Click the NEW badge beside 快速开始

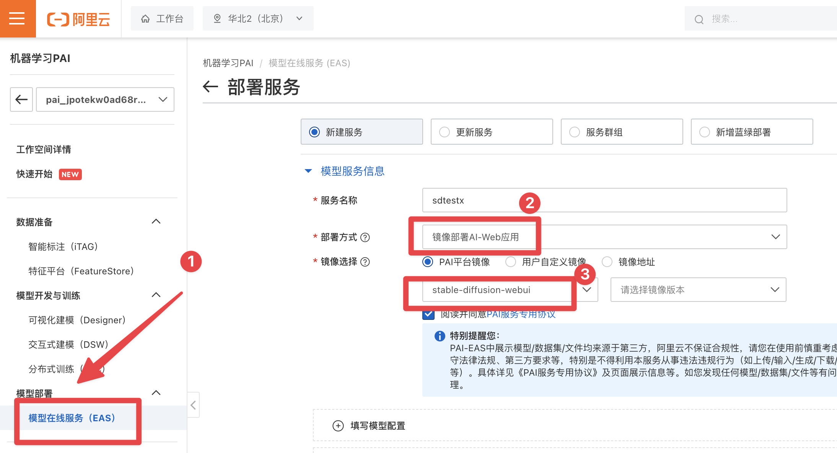tap(70, 174)
